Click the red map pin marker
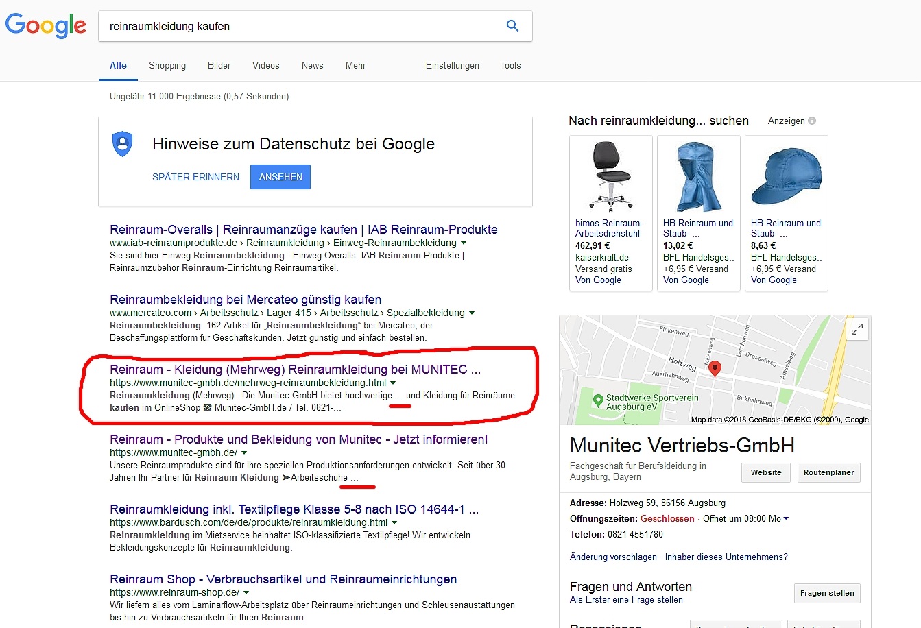The height and width of the screenshot is (628, 921). pos(715,369)
